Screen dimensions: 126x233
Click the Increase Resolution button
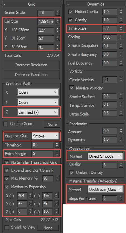click(32, 65)
